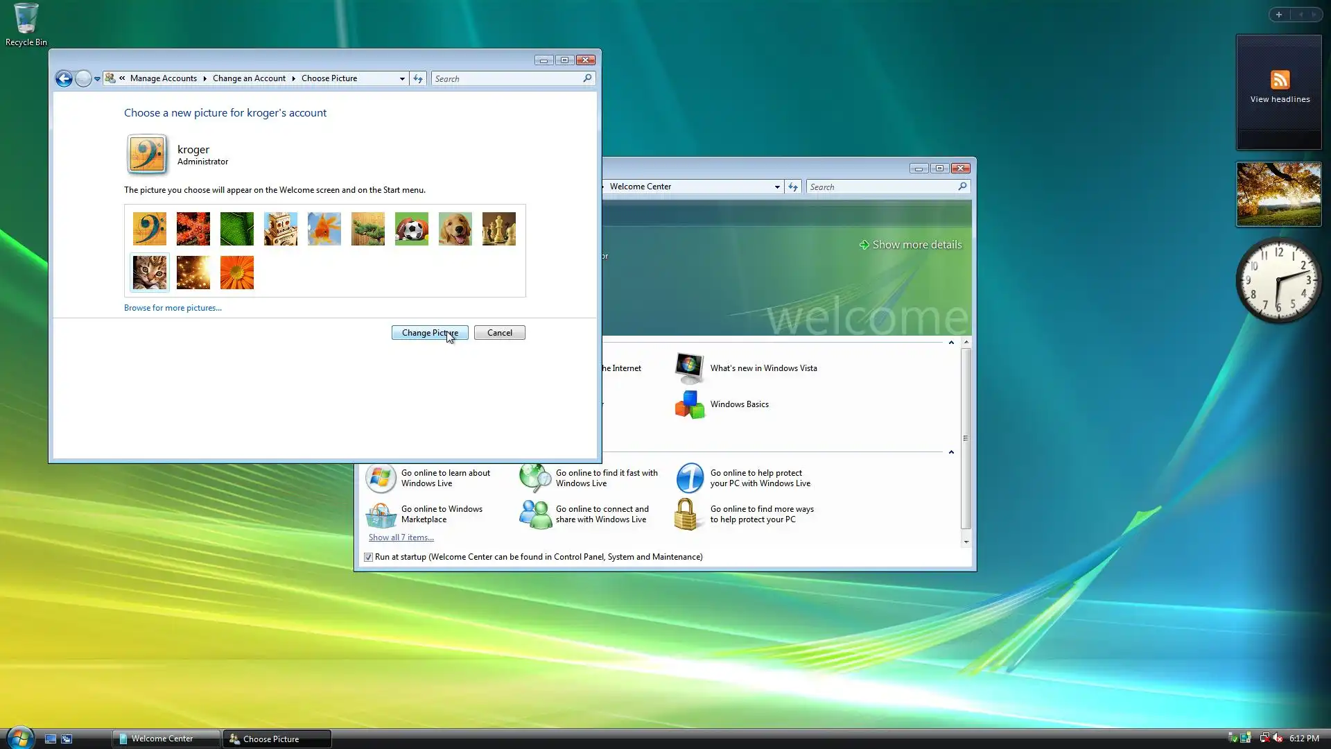Click the Welcome Center vertical scrollbar

click(x=966, y=438)
